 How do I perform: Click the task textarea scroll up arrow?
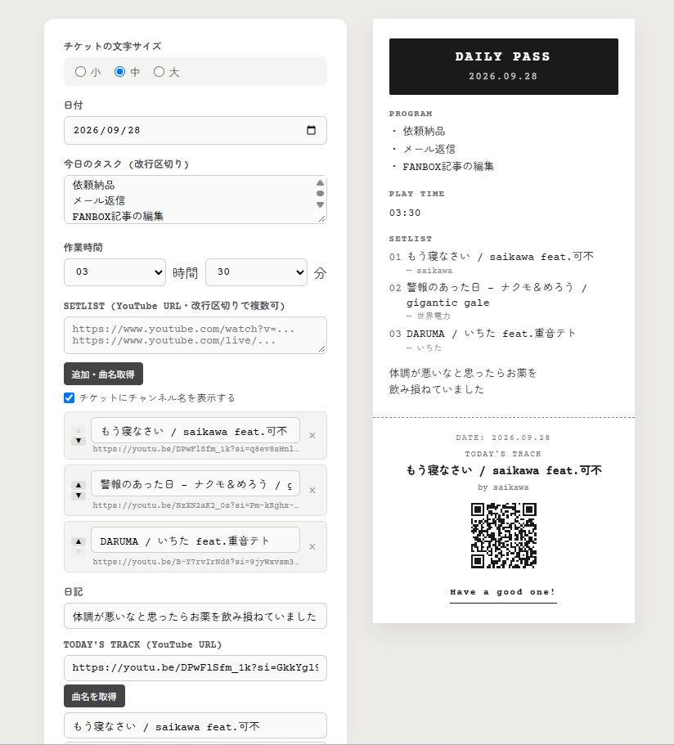[x=321, y=183]
